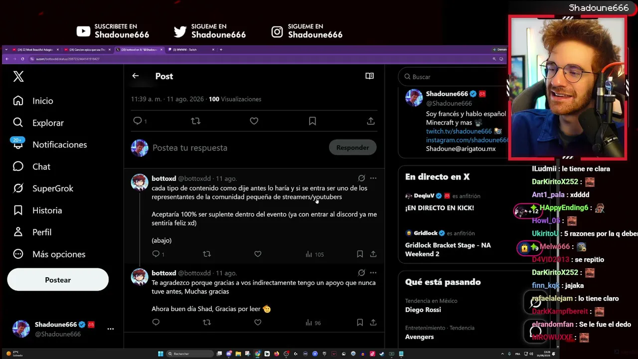The image size is (638, 359).
Task: Repost the 'Gracias por leer' reply
Action: (x=207, y=323)
